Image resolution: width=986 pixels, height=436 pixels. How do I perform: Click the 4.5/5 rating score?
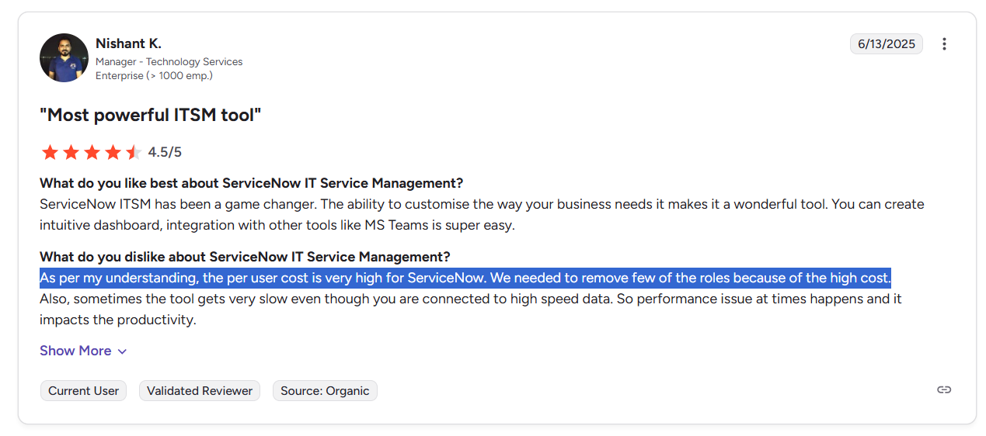tap(165, 152)
